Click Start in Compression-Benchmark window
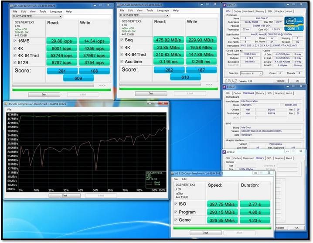Image resolution: width=313 pixels, height=243 pixels. click(x=65, y=195)
